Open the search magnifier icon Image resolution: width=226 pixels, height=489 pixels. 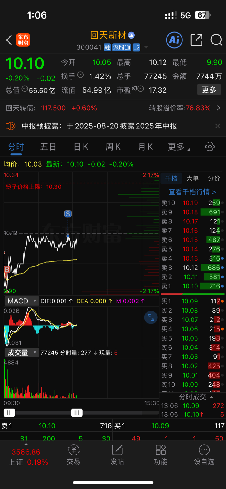click(216, 40)
